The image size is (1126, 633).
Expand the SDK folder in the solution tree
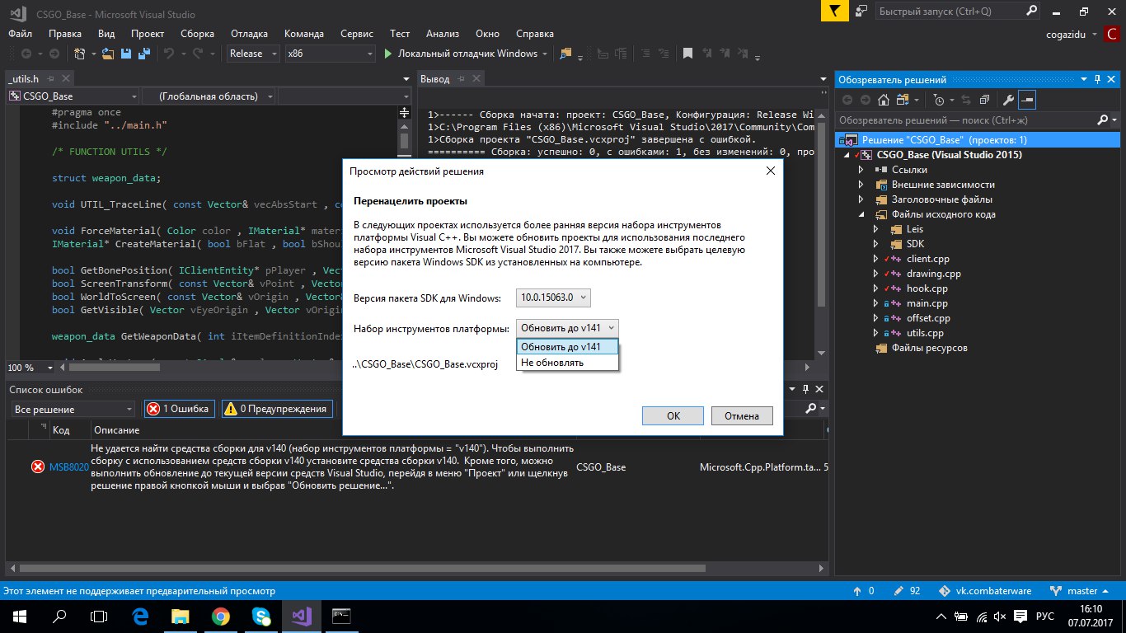point(875,244)
